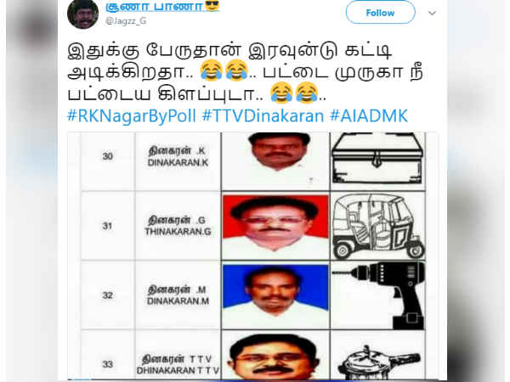Click the Follow button
The image size is (510, 382).
coord(380,13)
